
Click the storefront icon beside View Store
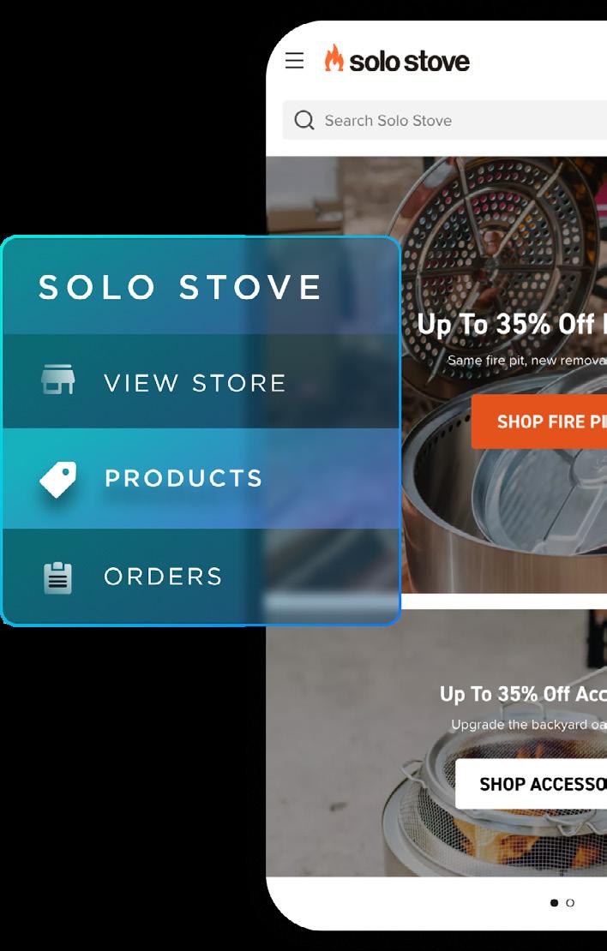point(57,380)
